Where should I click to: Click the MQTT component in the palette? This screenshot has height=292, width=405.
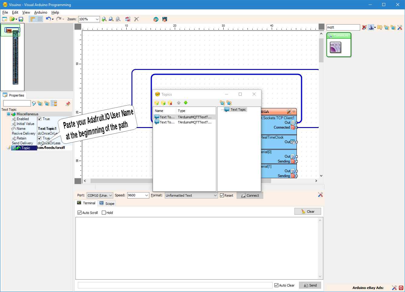coord(335,48)
